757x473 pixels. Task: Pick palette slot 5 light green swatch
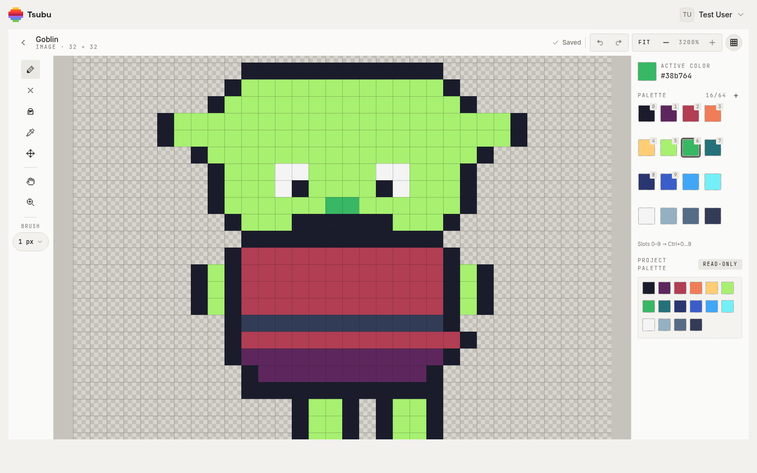(669, 148)
